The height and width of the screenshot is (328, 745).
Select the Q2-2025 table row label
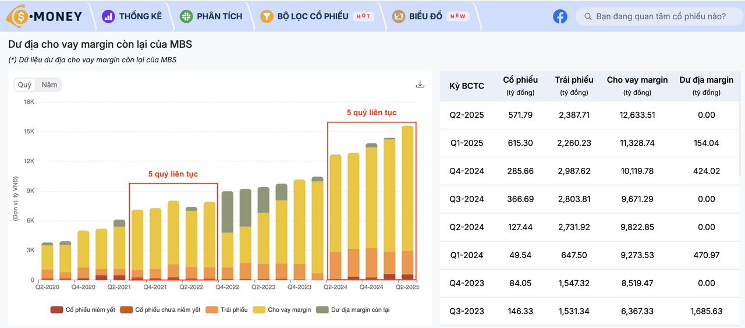point(467,115)
